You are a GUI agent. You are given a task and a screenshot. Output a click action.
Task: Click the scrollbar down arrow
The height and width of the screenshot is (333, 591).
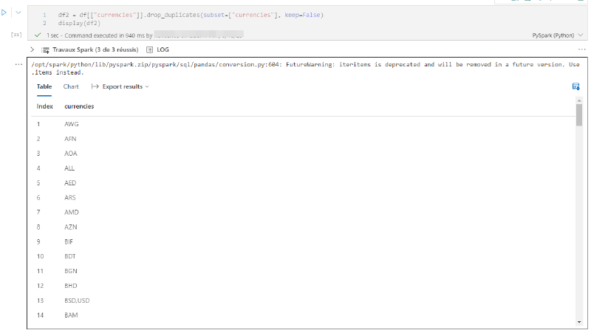coord(579,322)
